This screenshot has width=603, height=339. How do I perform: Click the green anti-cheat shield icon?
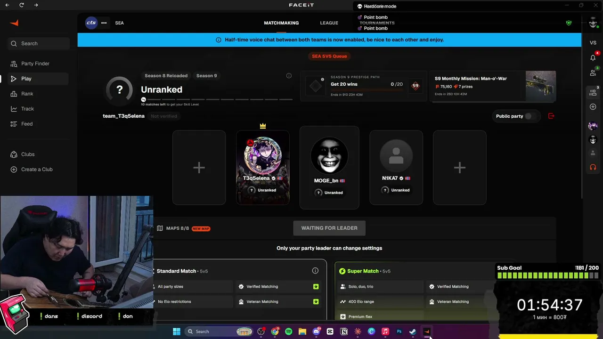(569, 23)
